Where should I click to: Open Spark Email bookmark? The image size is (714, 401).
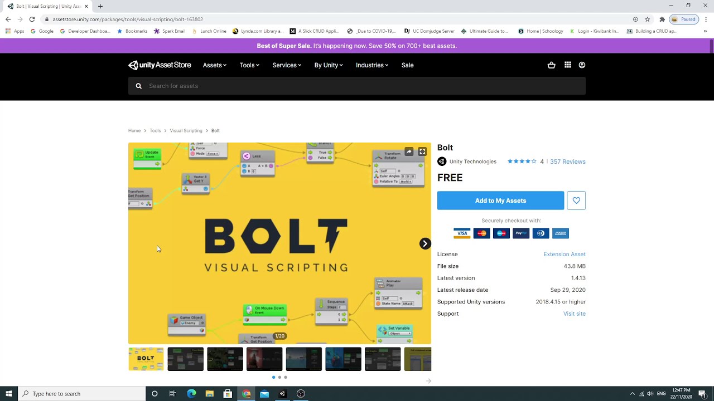(x=170, y=31)
